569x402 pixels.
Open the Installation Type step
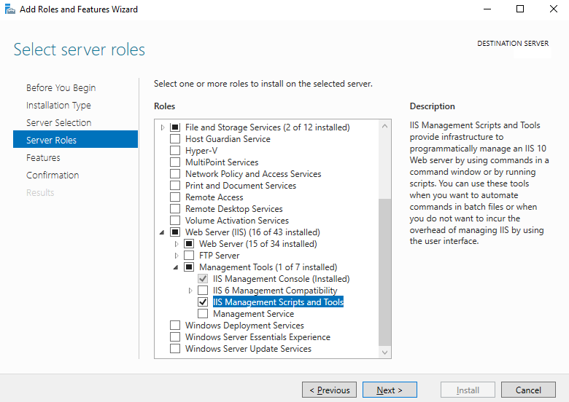pos(58,106)
